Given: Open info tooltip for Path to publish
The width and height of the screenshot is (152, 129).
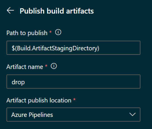Looking at the screenshot, I should point(58,32).
